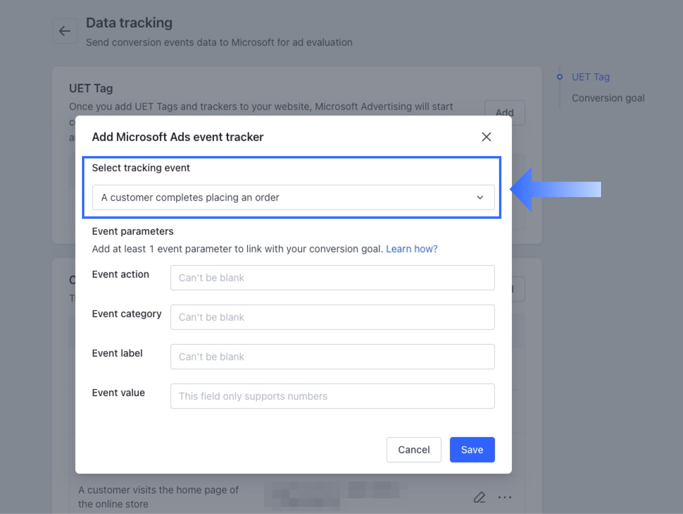Open the three-dot more options menu
The image size is (683, 514).
(x=505, y=497)
